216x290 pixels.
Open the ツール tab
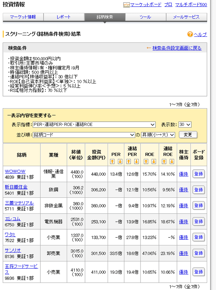coord(146,17)
